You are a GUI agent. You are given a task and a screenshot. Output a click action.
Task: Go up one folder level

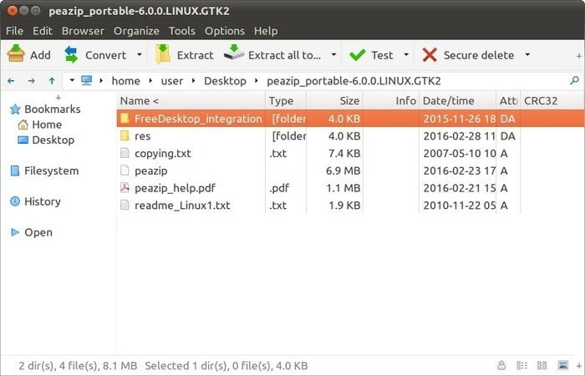(52, 80)
